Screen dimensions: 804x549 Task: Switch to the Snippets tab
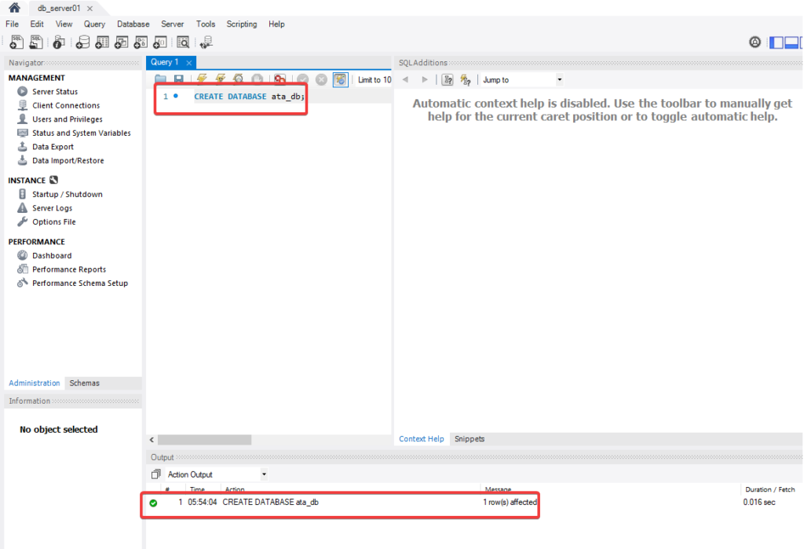tap(470, 438)
